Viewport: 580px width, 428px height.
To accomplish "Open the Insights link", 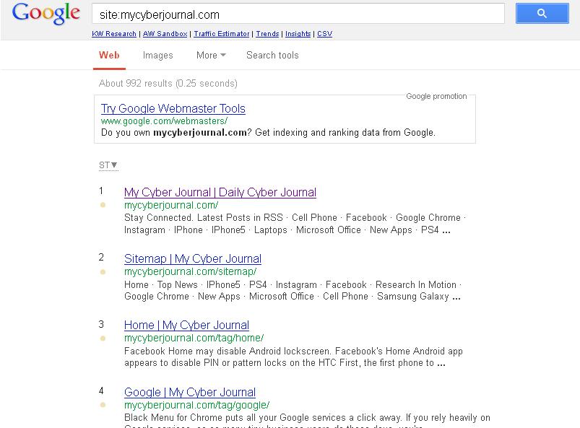I will [298, 34].
